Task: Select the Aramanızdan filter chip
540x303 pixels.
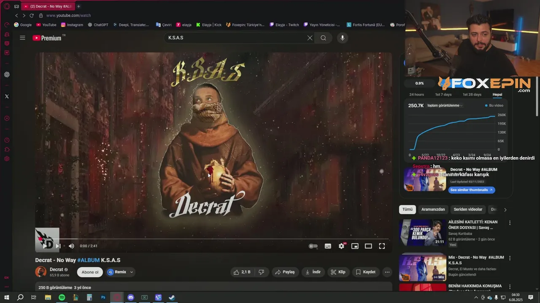Action: (433, 210)
